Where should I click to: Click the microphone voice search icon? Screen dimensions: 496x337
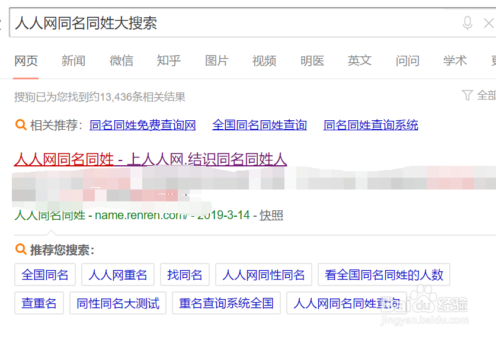point(467,23)
